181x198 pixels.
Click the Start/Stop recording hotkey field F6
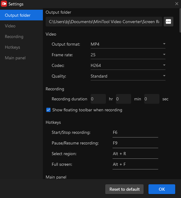135,133
